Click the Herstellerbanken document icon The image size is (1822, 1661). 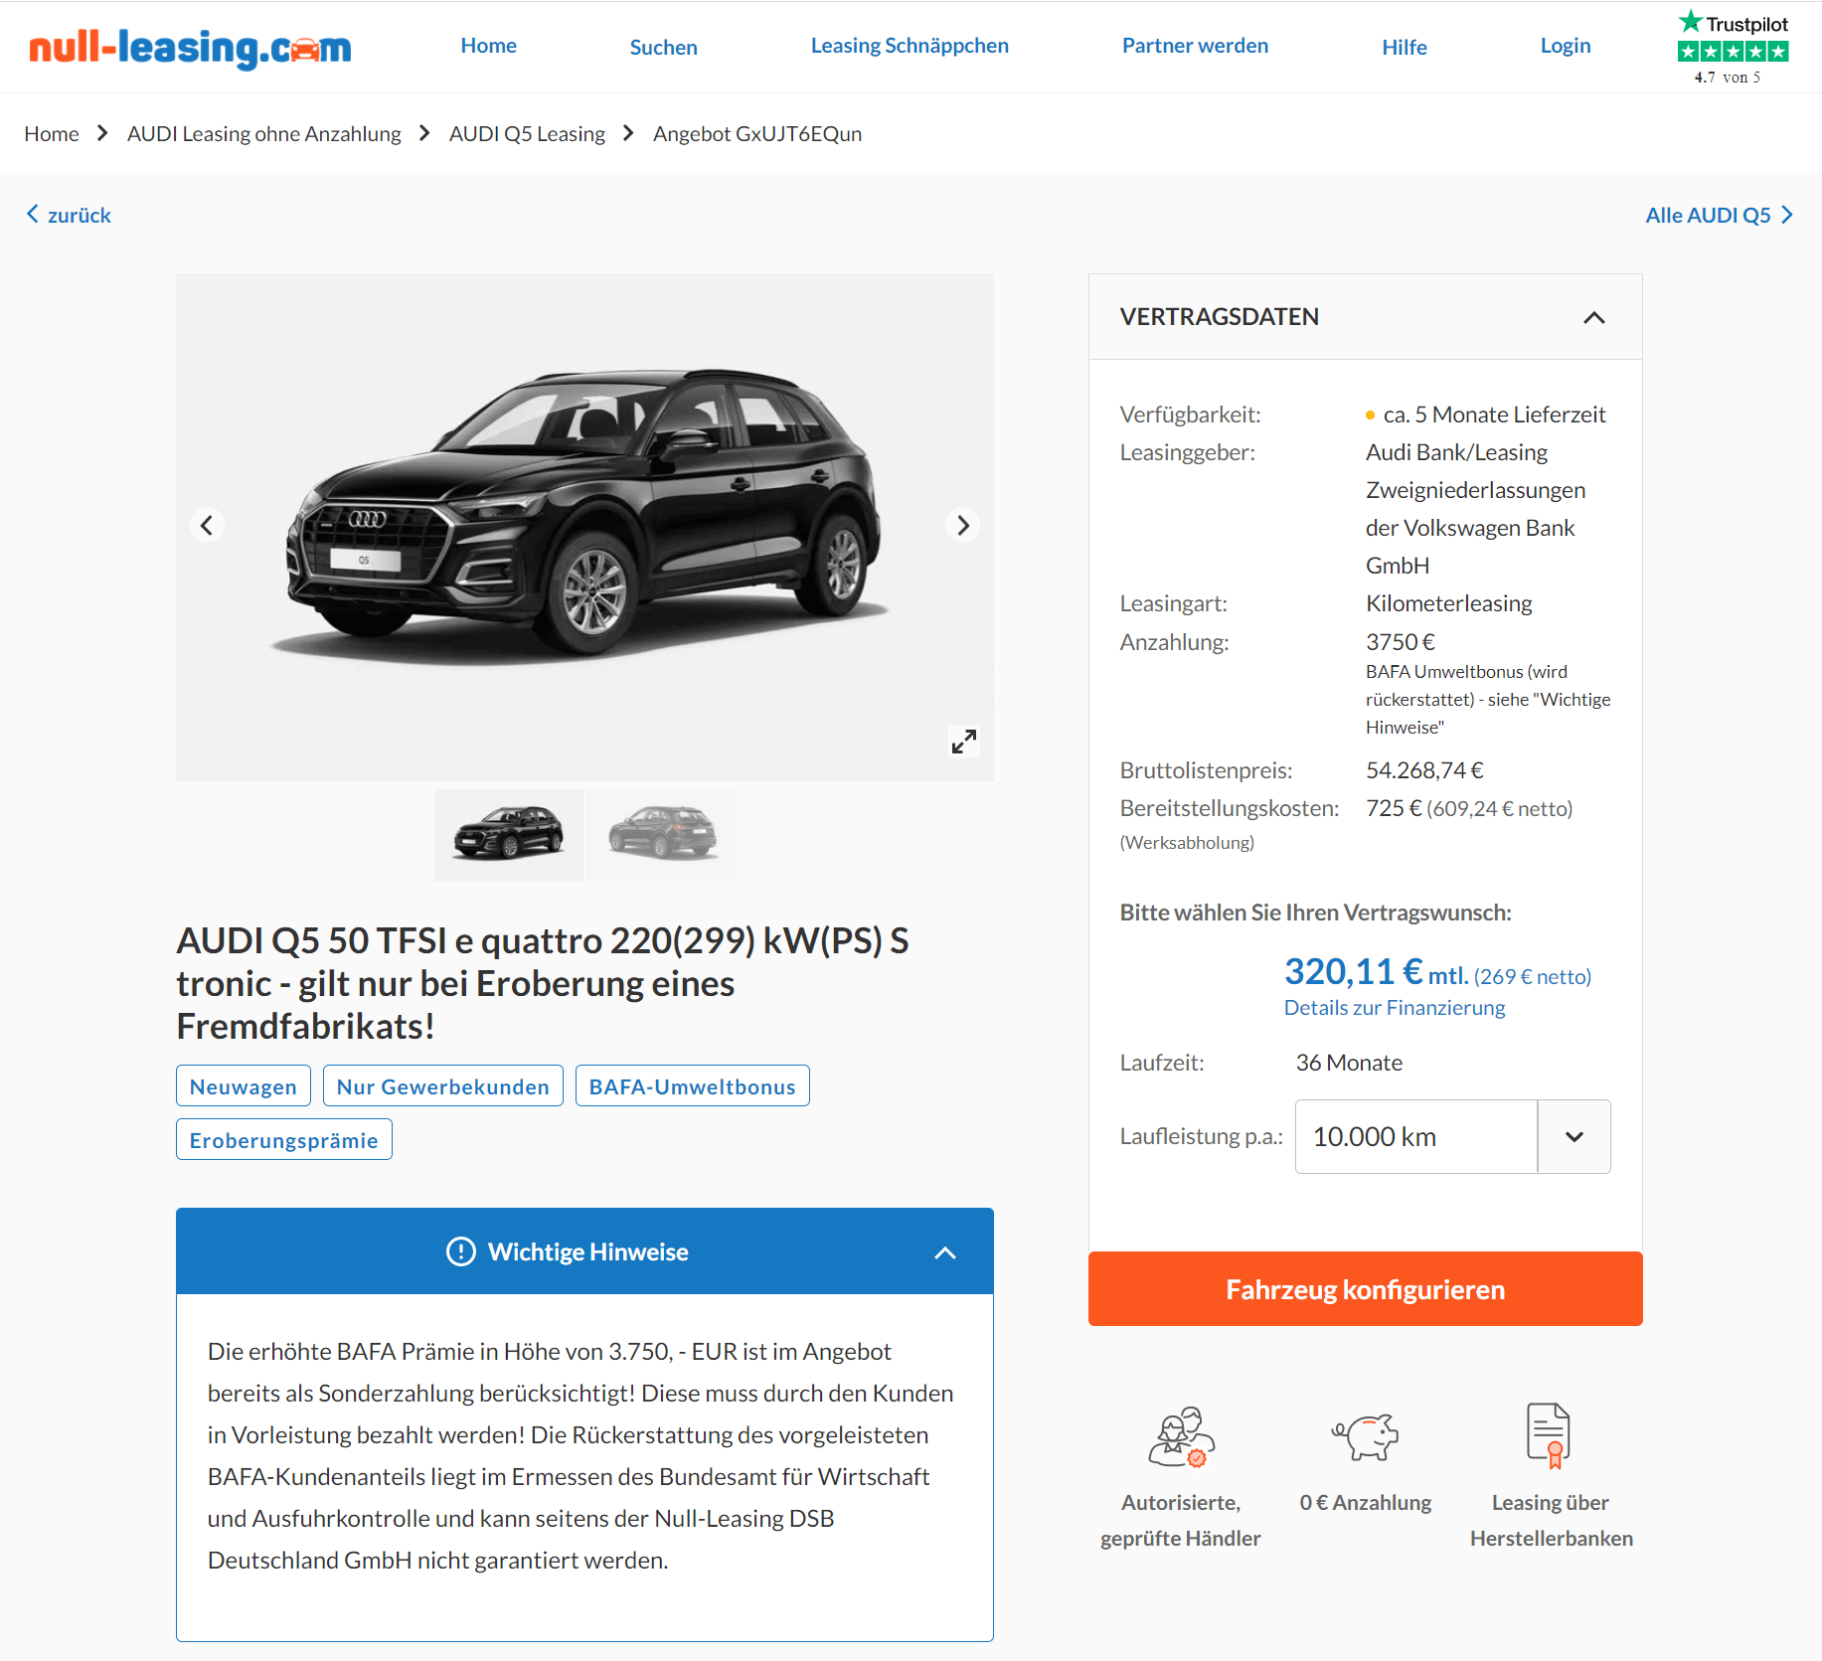point(1549,1436)
